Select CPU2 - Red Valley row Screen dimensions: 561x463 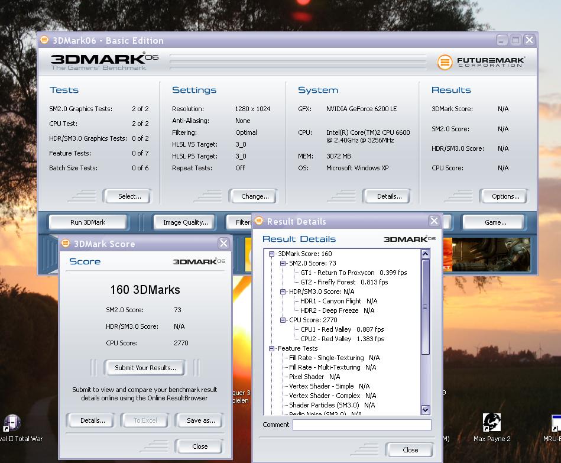coord(342,338)
